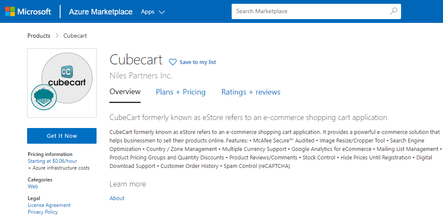Open the Azure Marketplace home link
This screenshot has height=220, width=443.
point(101,12)
